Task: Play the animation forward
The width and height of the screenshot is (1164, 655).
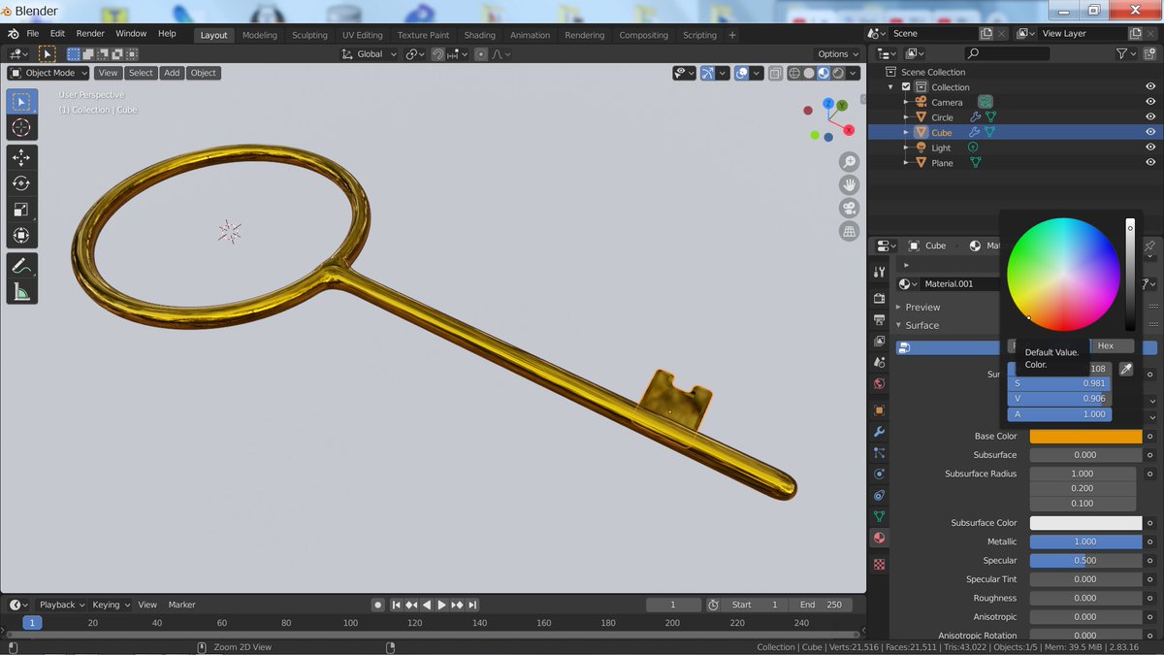Action: click(x=441, y=605)
